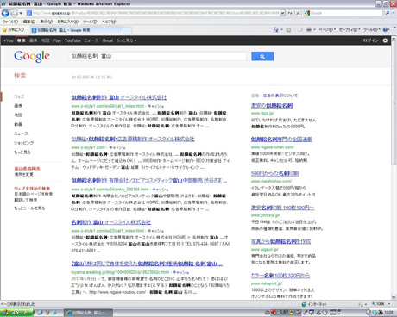This screenshot has width=397, height=317.
Task: Click the taskbar button for Google 検索 window
Action: [x=88, y=313]
